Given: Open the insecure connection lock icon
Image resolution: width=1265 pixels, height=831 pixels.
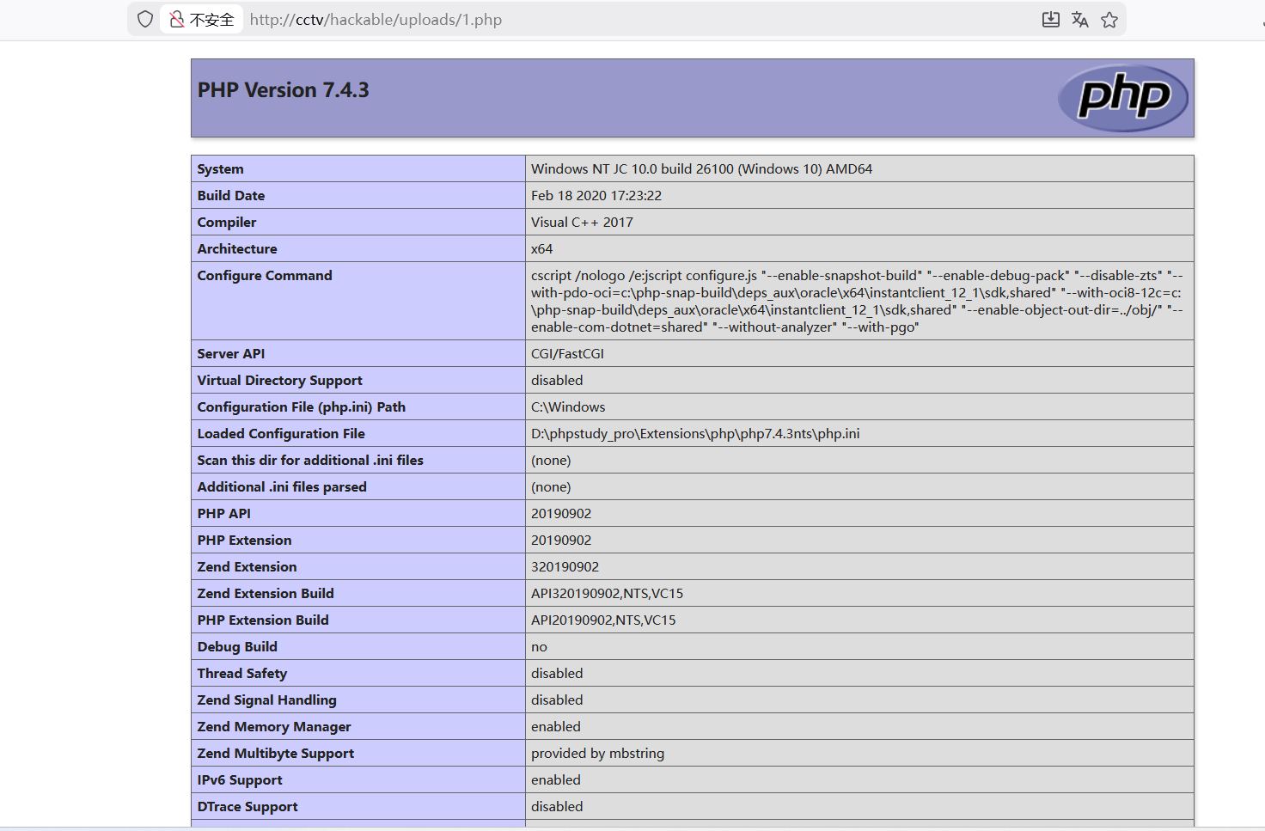Looking at the screenshot, I should (x=177, y=19).
